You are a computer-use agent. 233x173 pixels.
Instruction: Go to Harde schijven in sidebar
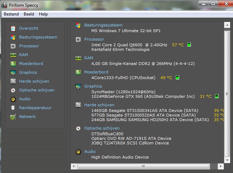34,81
